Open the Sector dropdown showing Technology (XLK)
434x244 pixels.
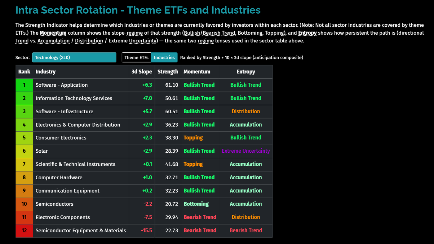point(74,57)
